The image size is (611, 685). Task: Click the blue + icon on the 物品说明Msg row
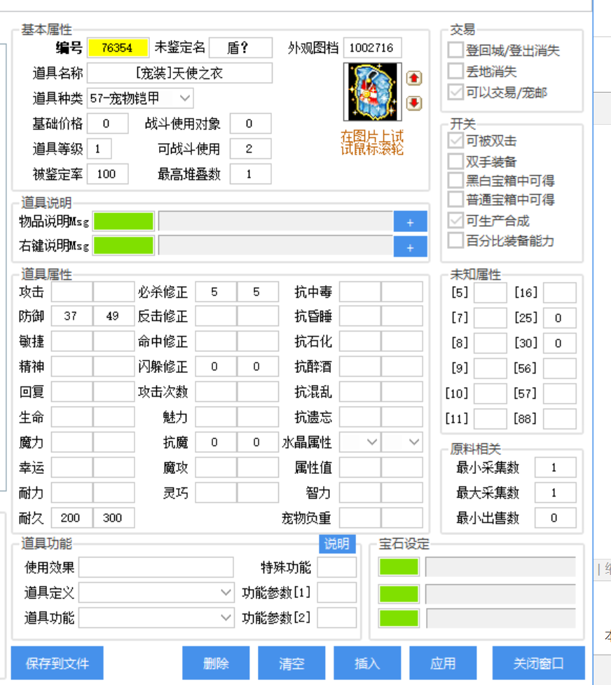click(x=411, y=221)
